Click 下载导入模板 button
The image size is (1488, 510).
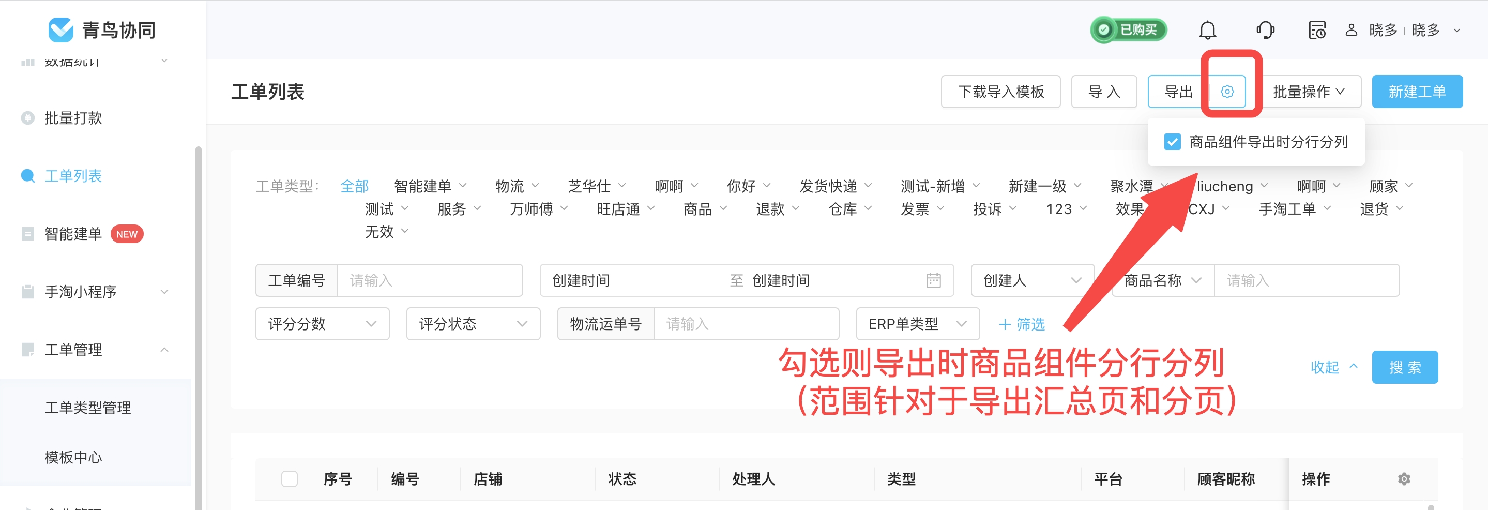tap(1000, 91)
